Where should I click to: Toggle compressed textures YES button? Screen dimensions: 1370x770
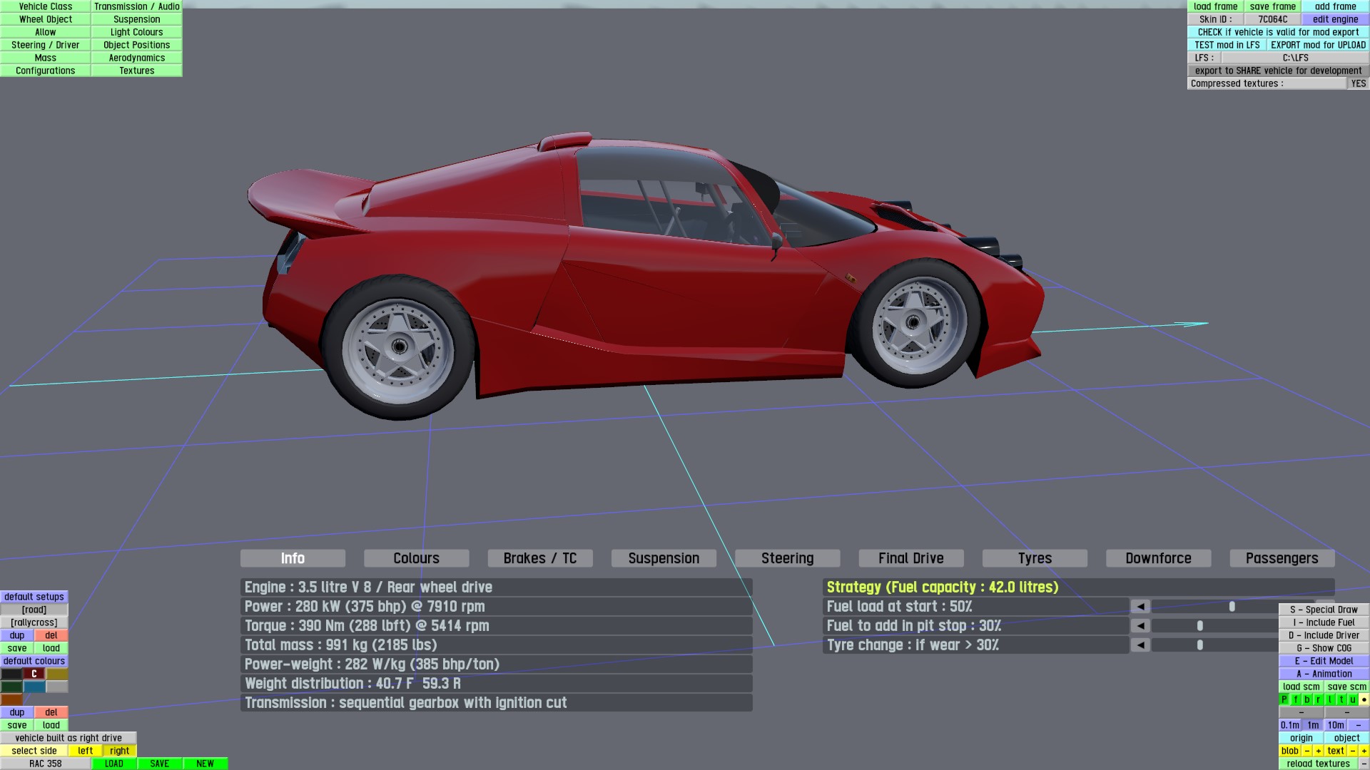click(x=1358, y=83)
